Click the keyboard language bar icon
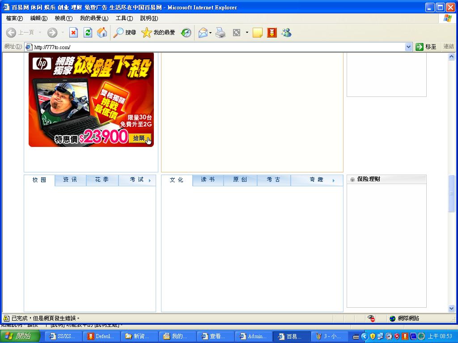This screenshot has height=343, width=458. (356, 337)
